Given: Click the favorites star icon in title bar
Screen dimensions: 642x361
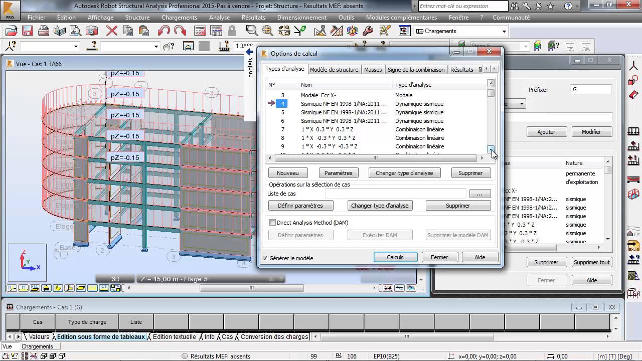Looking at the screenshot, I should tap(550, 6).
